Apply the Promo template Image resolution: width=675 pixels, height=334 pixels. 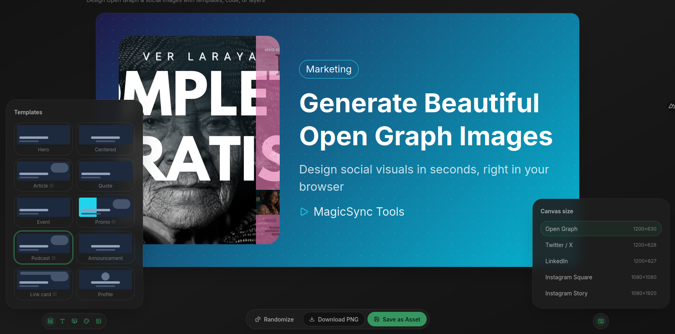pos(105,211)
